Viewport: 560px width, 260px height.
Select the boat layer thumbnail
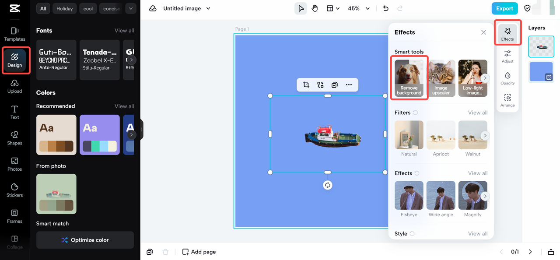point(541,46)
